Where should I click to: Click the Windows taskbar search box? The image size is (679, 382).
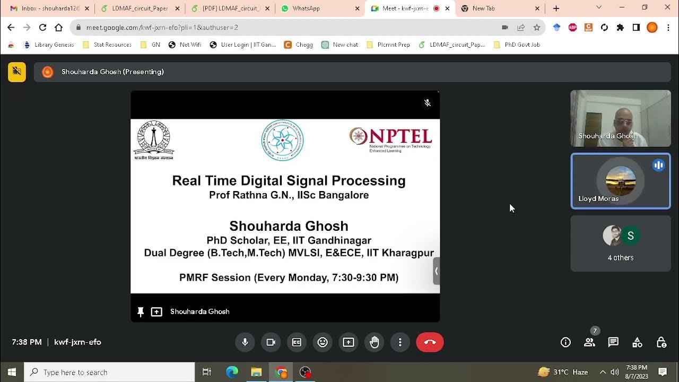[x=110, y=372]
